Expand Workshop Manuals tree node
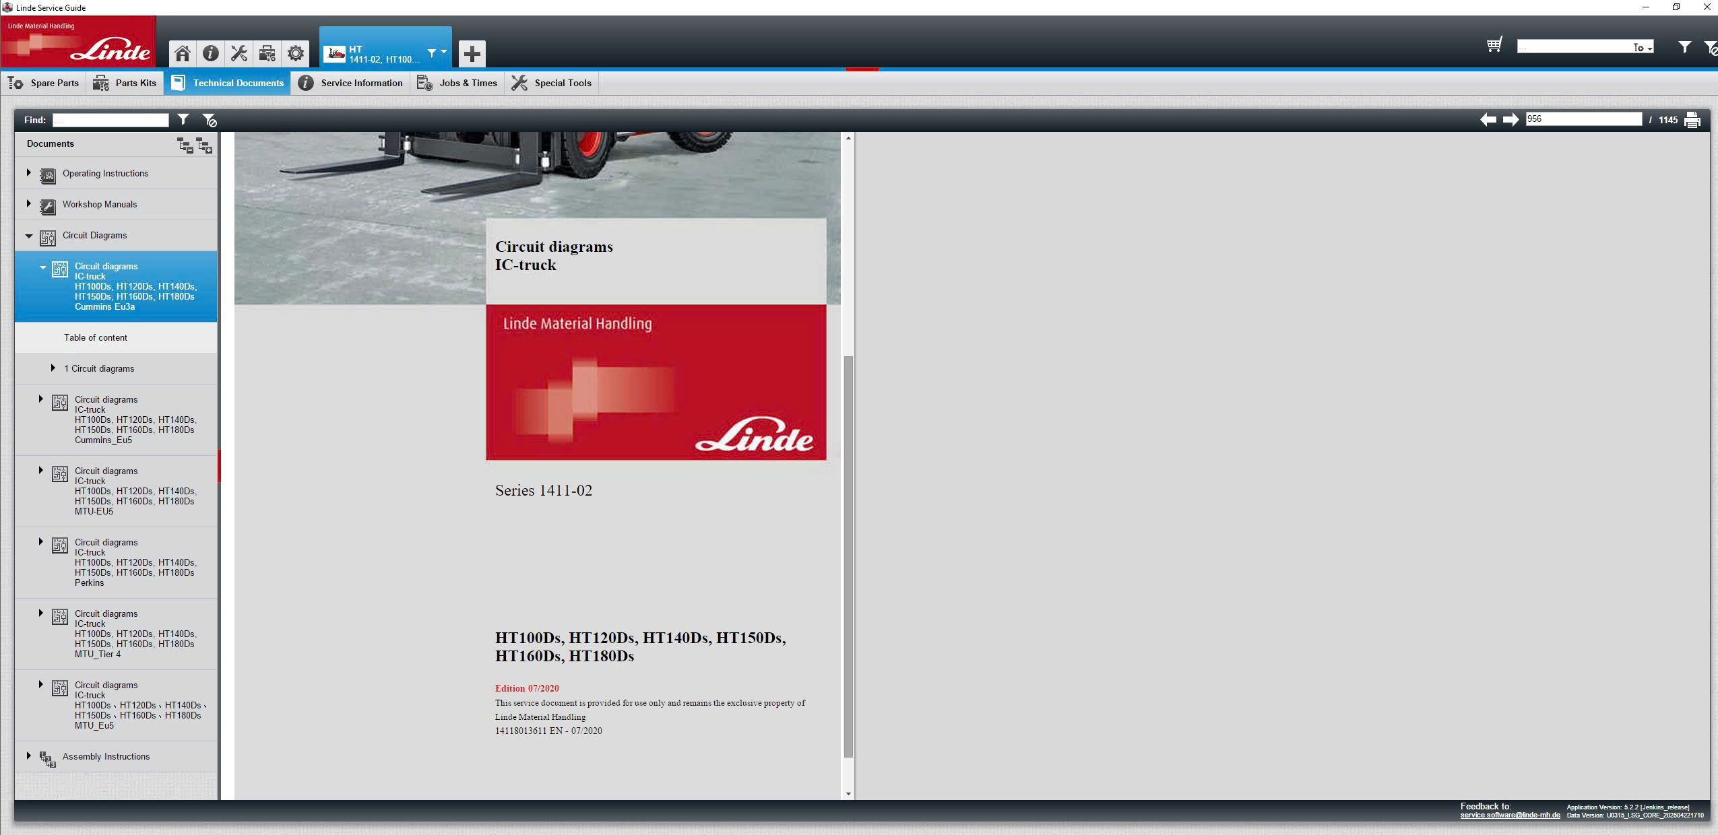The image size is (1718, 835). tap(28, 203)
